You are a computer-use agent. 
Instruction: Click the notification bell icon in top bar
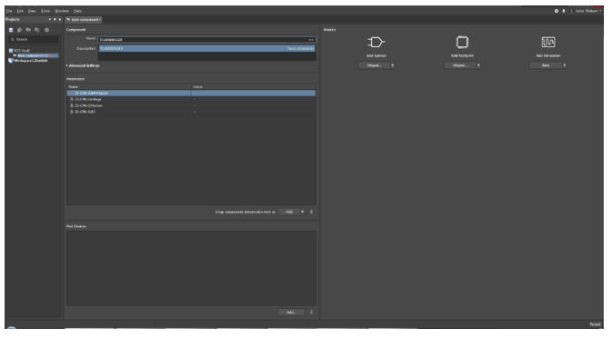564,11
